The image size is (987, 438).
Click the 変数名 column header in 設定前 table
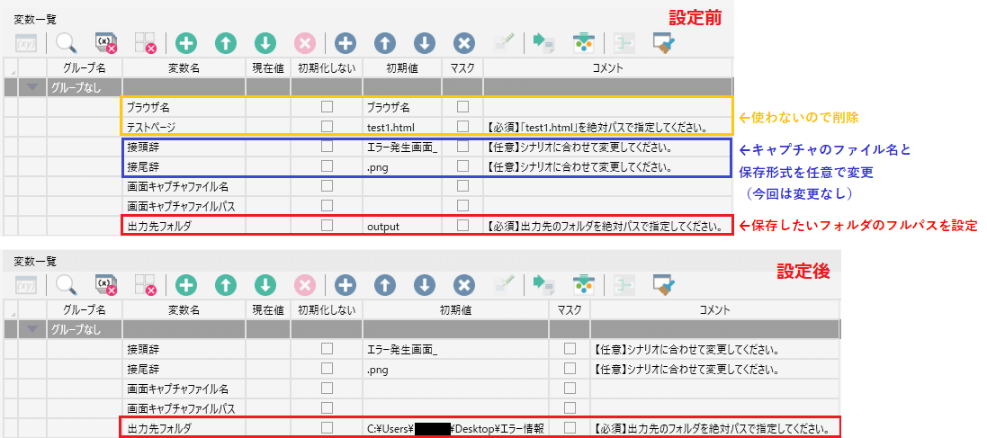tap(184, 67)
